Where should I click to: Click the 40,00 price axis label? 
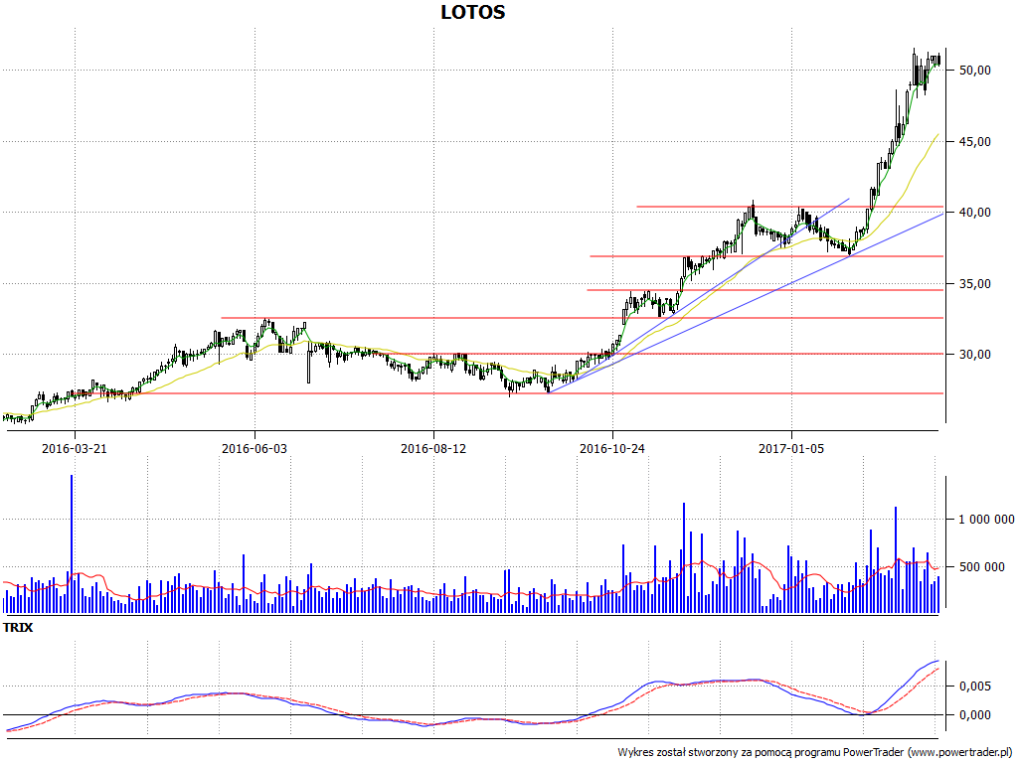975,213
